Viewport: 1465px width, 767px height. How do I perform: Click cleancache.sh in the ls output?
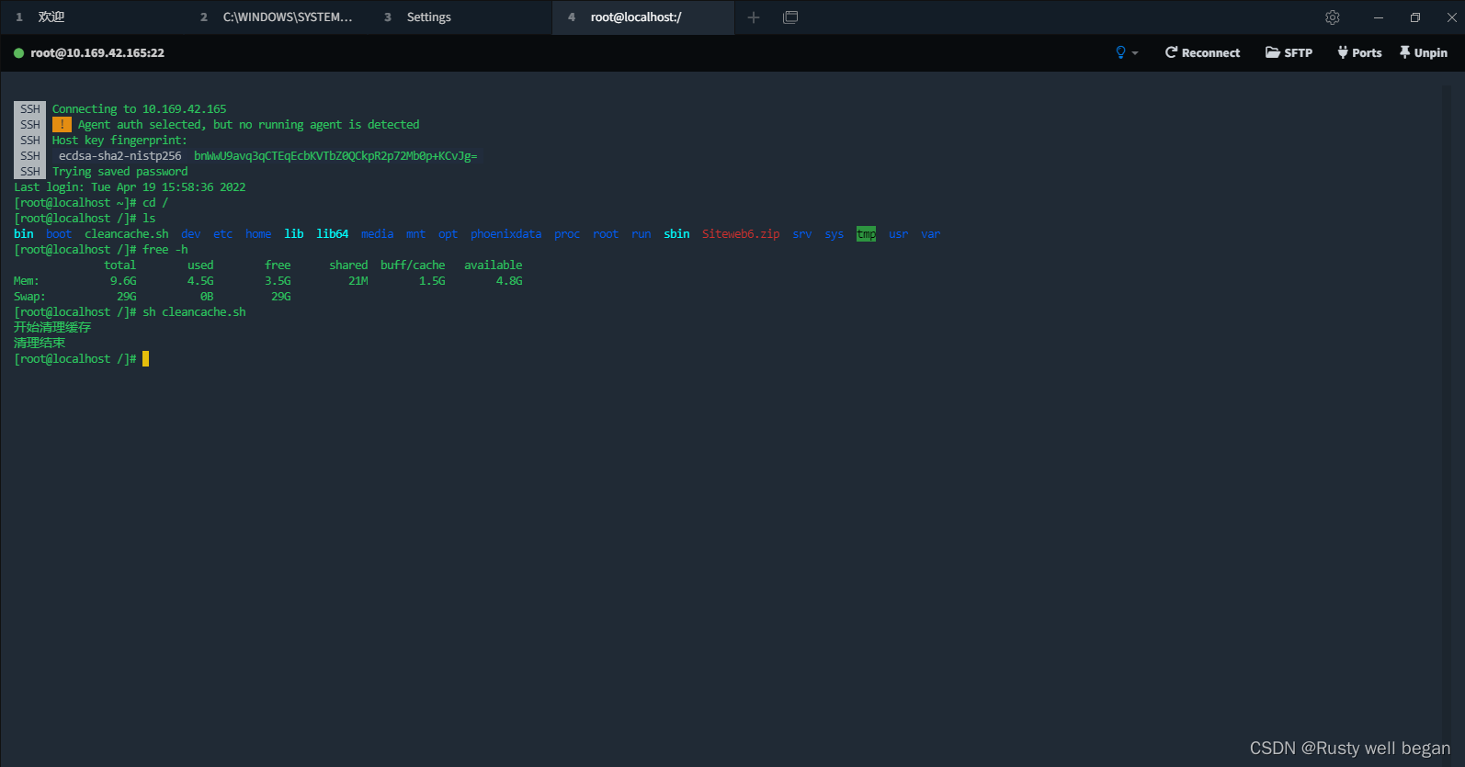point(127,234)
